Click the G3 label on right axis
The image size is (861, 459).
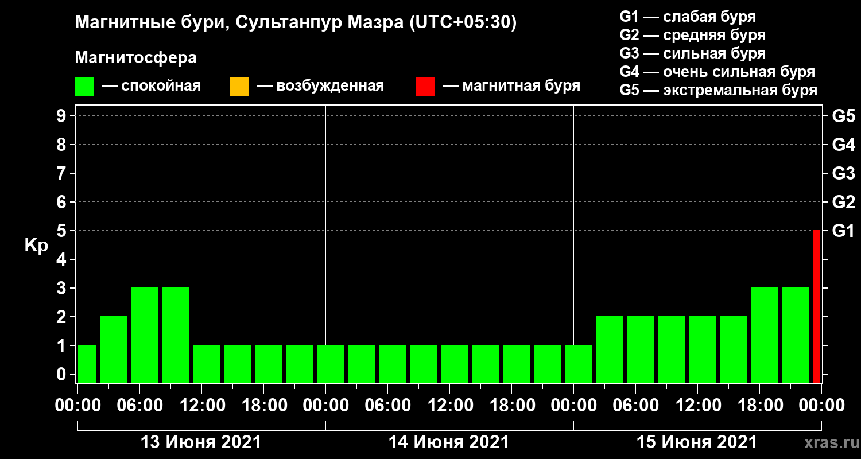pyautogui.click(x=843, y=173)
